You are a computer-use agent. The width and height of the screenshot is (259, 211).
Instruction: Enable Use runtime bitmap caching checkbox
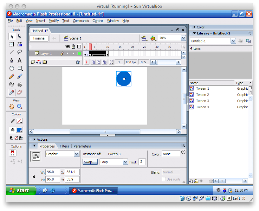(164, 179)
